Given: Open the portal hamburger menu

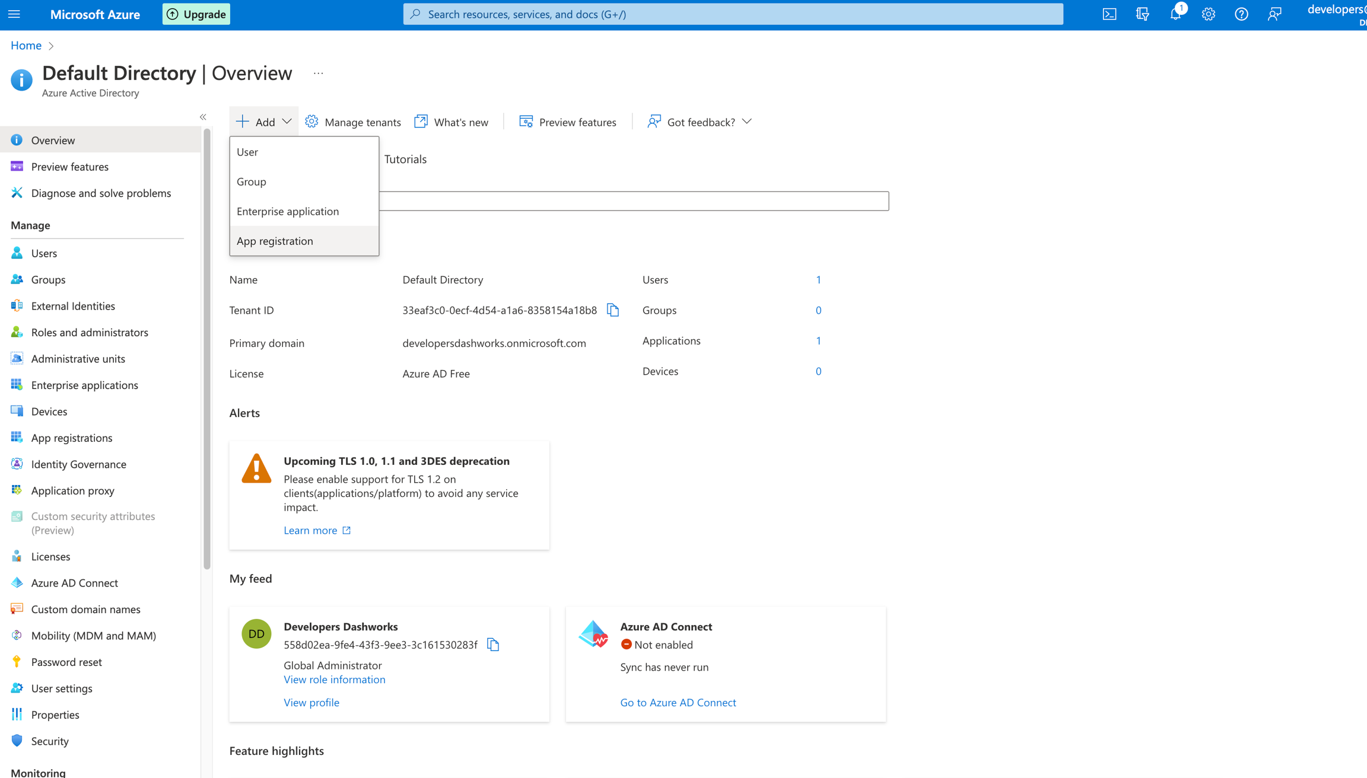Looking at the screenshot, I should pyautogui.click(x=14, y=14).
